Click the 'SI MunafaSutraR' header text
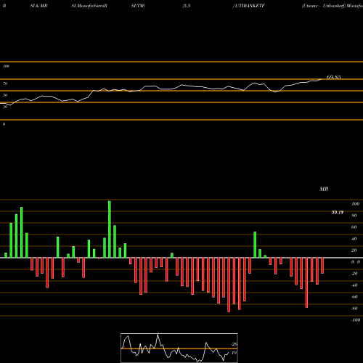The width and height of the screenshot is (363, 363). [x=89, y=6]
